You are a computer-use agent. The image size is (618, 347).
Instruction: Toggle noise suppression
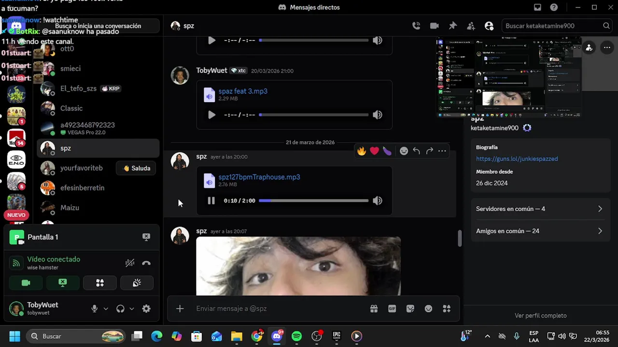click(129, 263)
